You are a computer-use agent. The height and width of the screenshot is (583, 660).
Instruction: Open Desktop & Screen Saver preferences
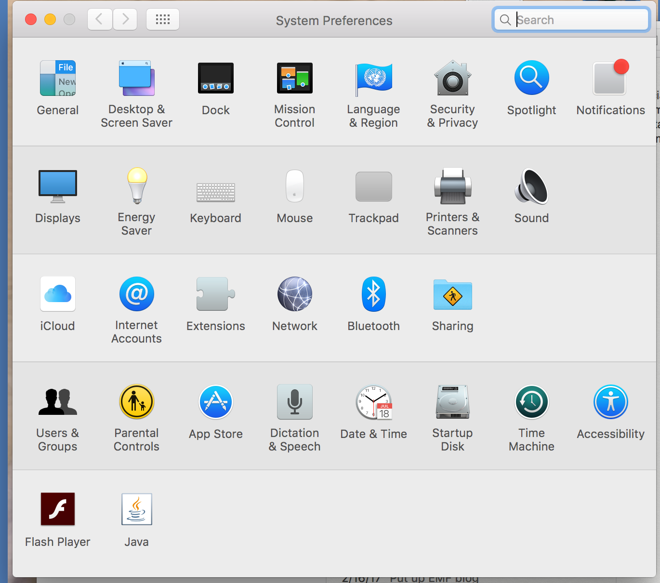pyautogui.click(x=137, y=78)
